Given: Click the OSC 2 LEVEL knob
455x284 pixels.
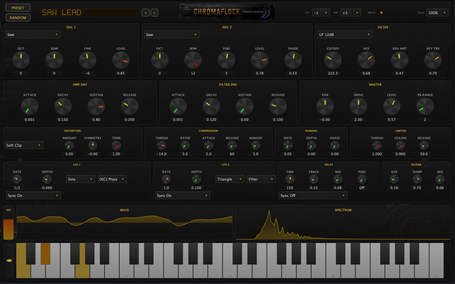Looking at the screenshot, I should pos(260,60).
